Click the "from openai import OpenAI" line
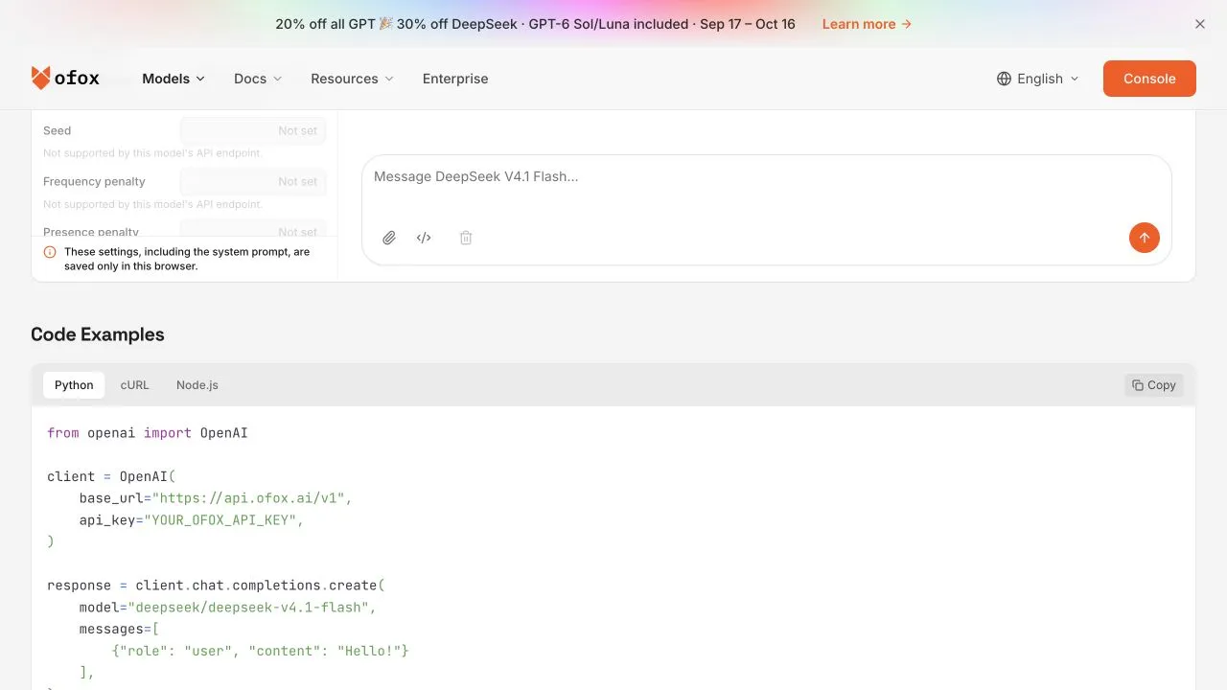 pos(148,433)
